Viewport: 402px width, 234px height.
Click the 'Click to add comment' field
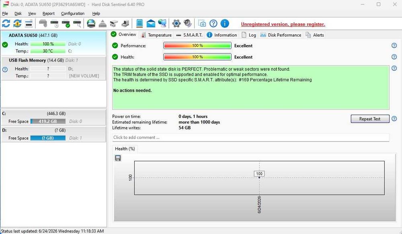tap(251, 138)
